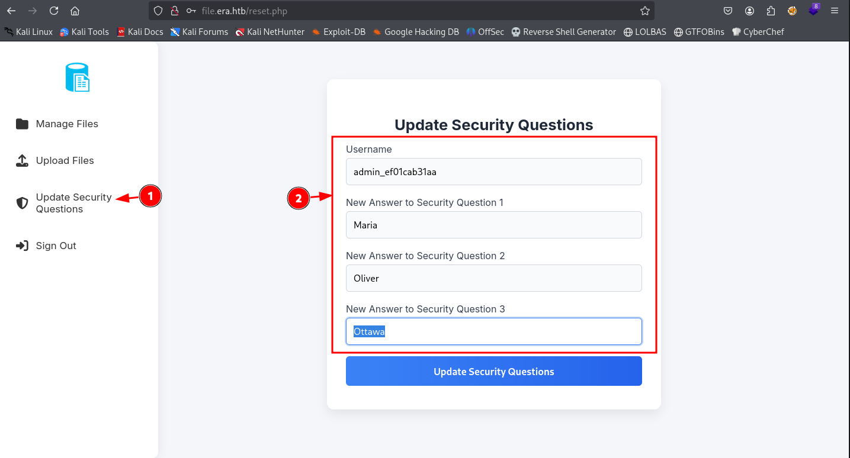Open the Firefox hamburger application menu
Image resolution: width=850 pixels, height=458 pixels.
[835, 11]
